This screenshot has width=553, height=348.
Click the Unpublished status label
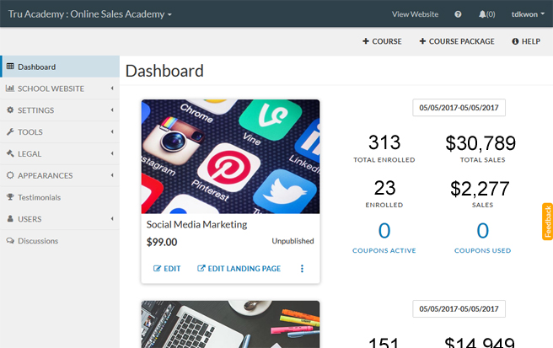[x=293, y=241]
